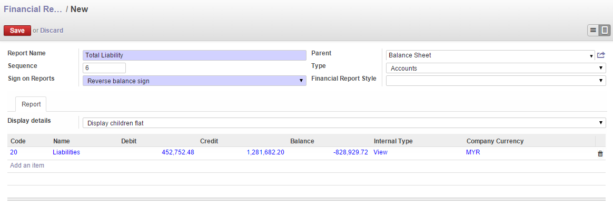Select balance value -828,929.72
The image size is (613, 205).
pos(351,153)
